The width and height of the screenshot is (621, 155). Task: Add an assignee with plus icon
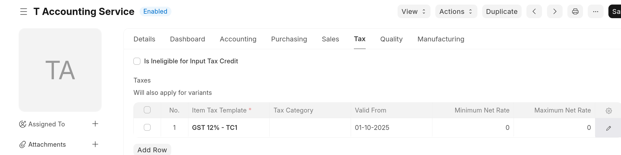tap(95, 124)
